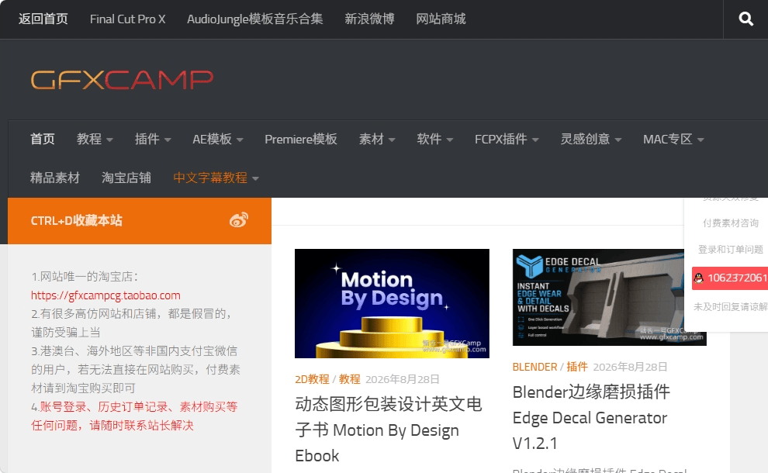The image size is (768, 473).
Task: Open the 淘宝店铺 navigation item
Action: [126, 178]
